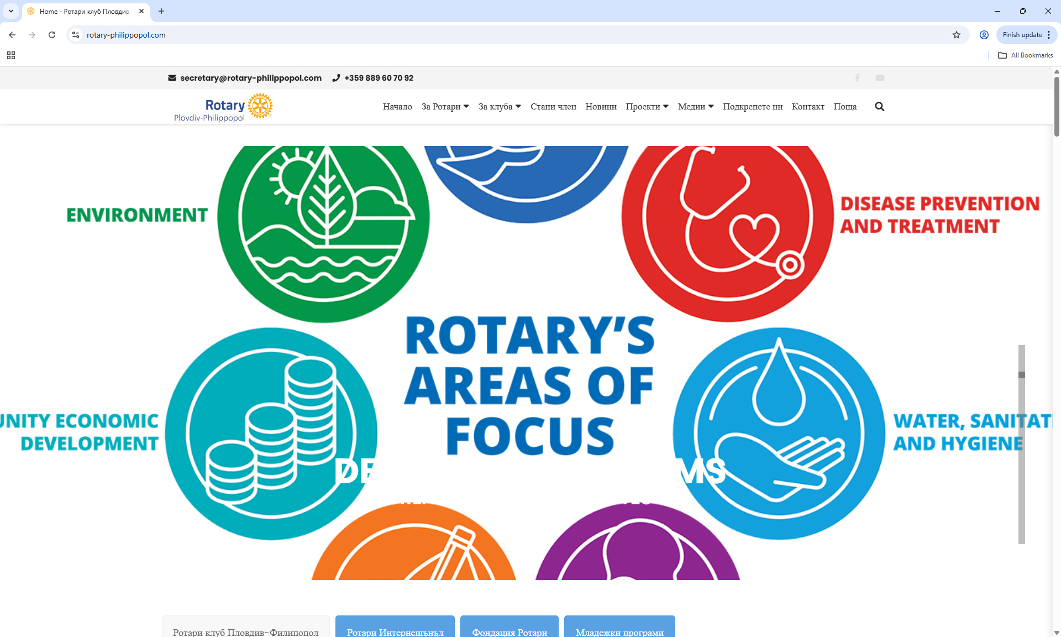Toggle the bookmark star for this page
This screenshot has height=637, width=1061.
(x=956, y=35)
